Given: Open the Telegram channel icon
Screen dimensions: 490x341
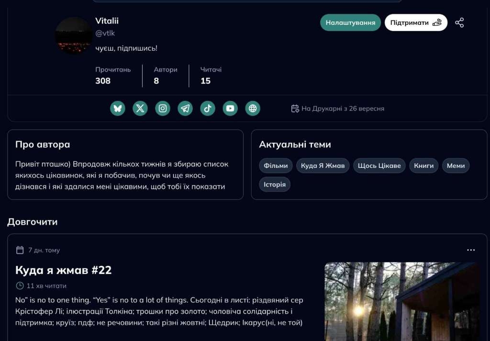Looking at the screenshot, I should [x=185, y=109].
